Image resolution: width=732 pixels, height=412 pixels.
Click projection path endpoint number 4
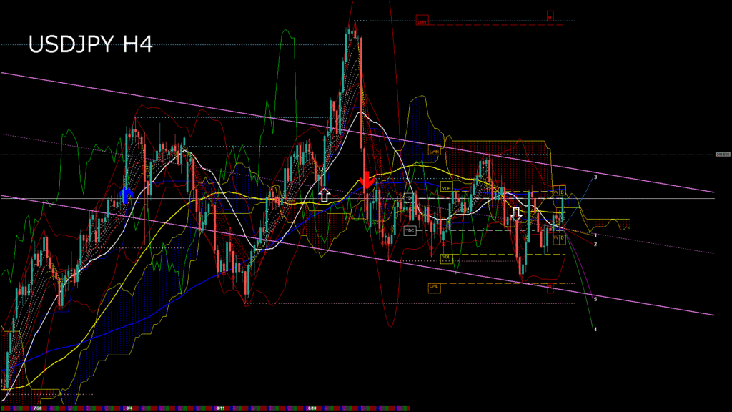(595, 330)
